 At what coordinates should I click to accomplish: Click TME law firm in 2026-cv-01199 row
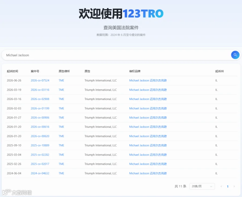61,108
